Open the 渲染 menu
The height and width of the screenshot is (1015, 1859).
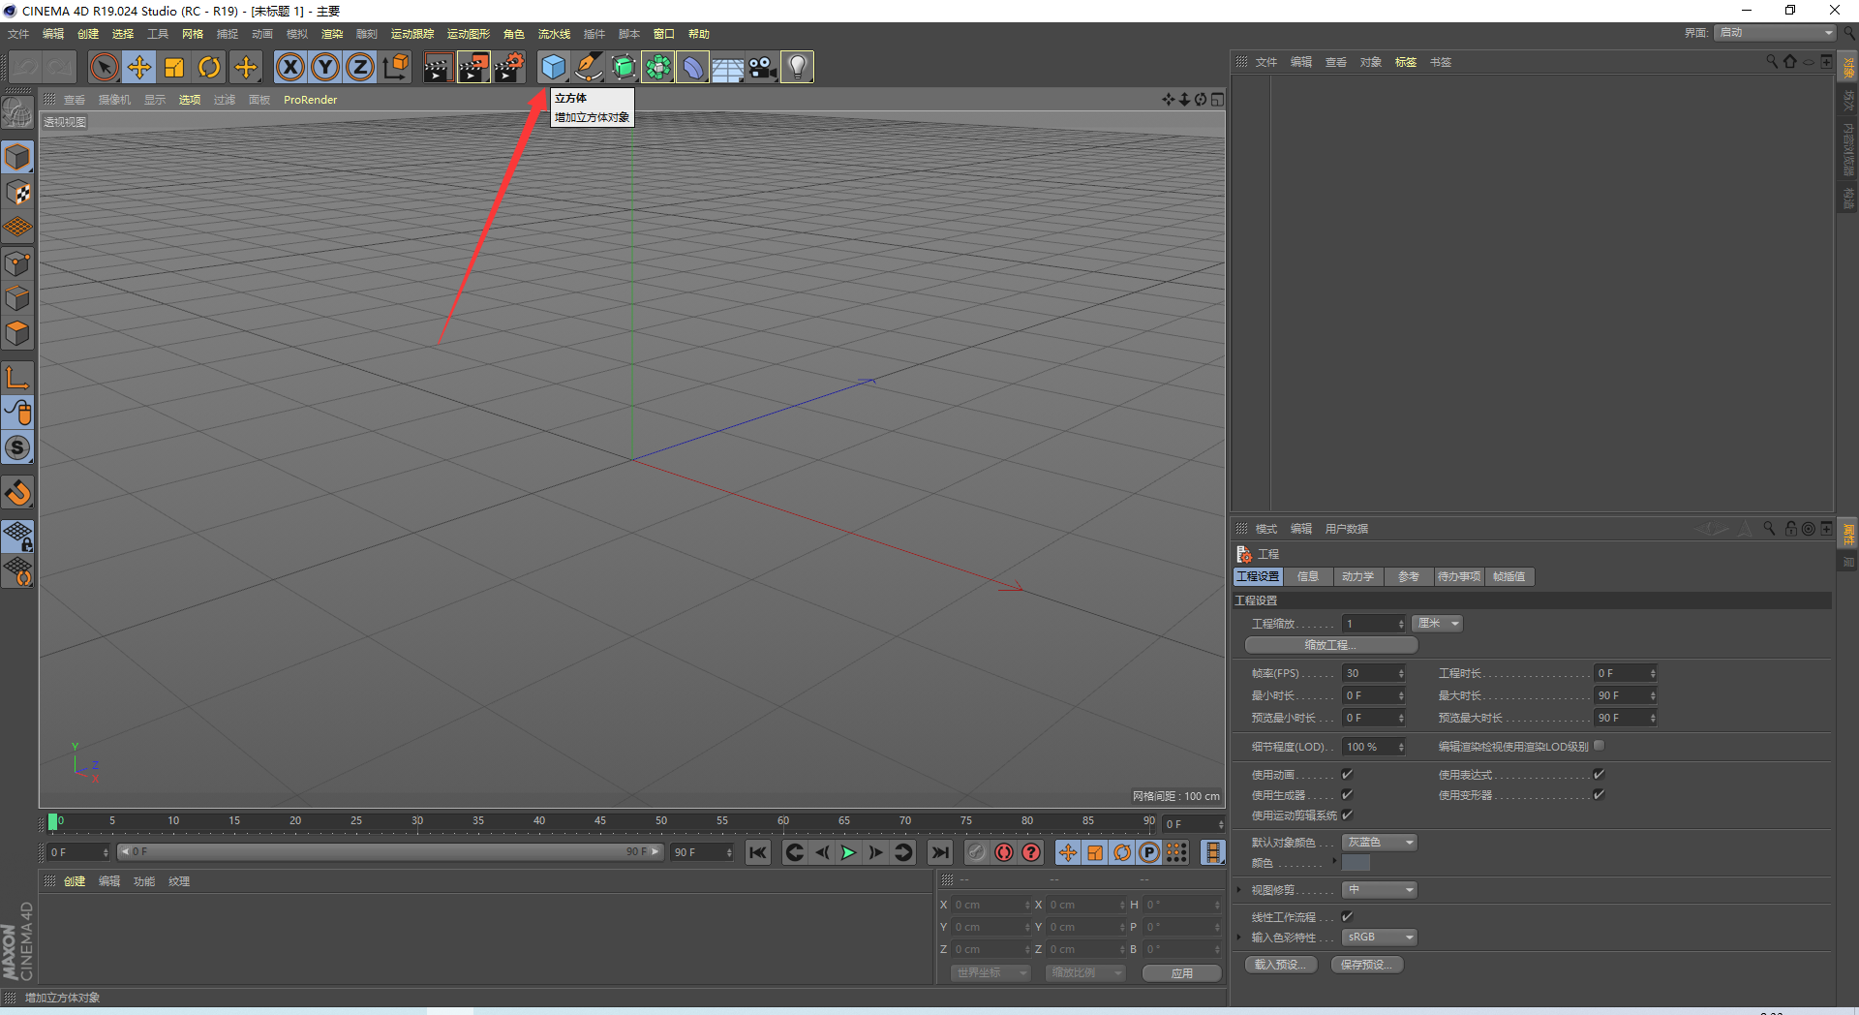point(332,34)
